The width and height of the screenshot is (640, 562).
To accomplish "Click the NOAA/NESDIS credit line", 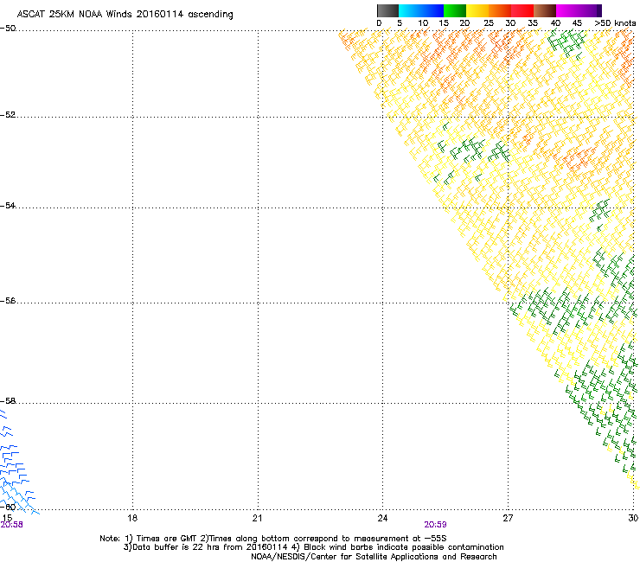I will tap(374, 557).
